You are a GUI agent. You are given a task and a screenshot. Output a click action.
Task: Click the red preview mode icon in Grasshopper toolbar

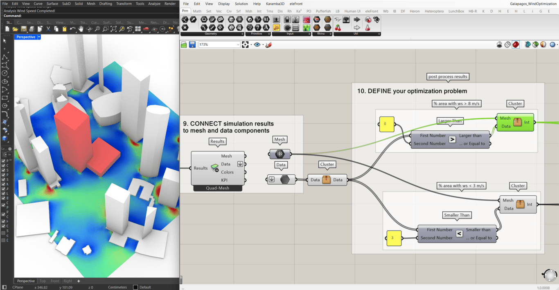[x=516, y=45]
